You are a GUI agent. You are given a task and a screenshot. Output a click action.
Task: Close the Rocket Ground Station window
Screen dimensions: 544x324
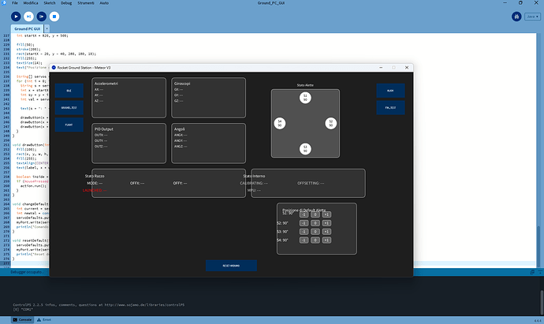click(407, 68)
